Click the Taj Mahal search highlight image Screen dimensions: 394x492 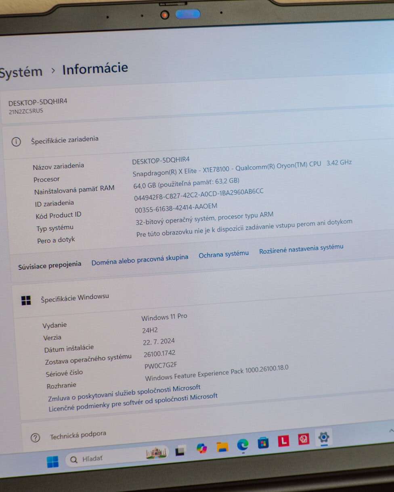[156, 453]
